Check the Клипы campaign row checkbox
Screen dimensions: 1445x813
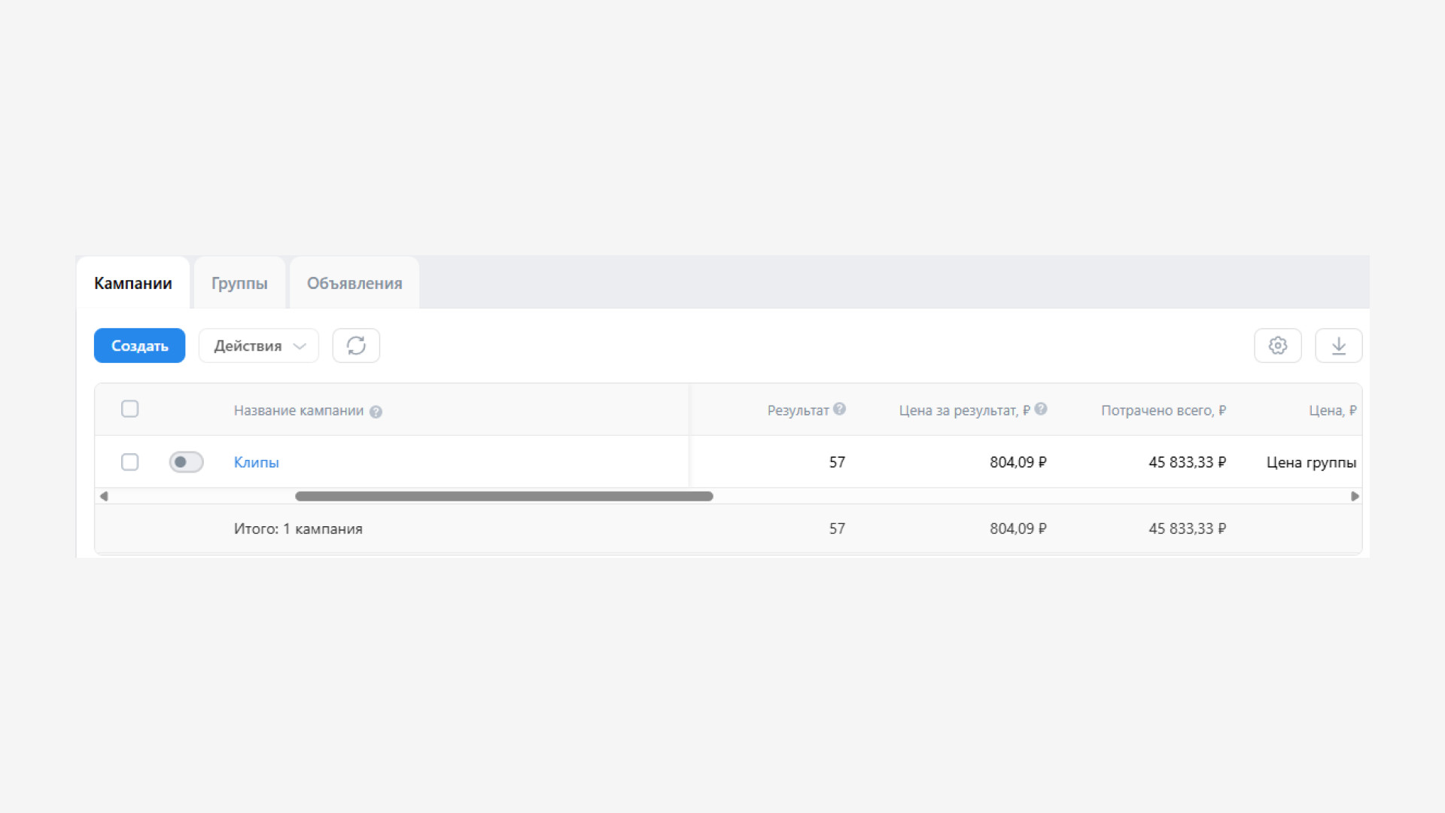(x=129, y=462)
